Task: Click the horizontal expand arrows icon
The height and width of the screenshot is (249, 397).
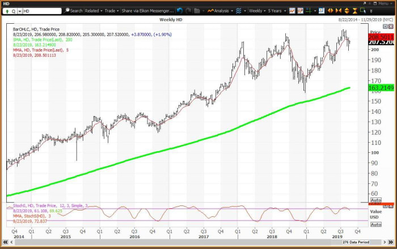Action: (x=331, y=11)
